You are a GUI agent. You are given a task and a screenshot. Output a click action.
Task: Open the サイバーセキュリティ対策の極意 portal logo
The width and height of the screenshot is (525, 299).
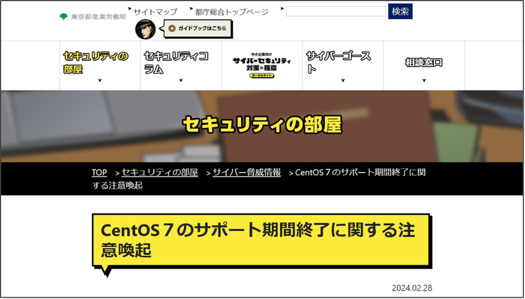pos(261,65)
